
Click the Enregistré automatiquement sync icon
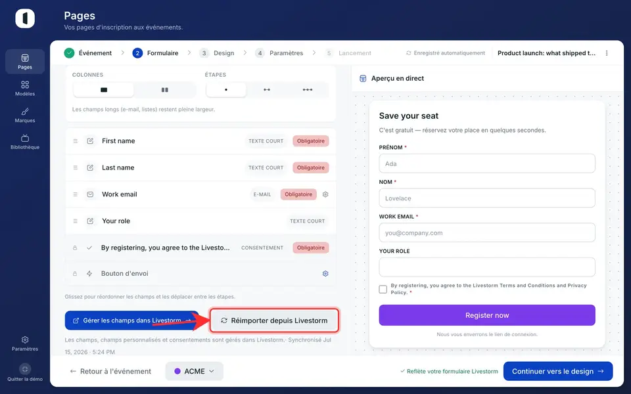click(408, 53)
